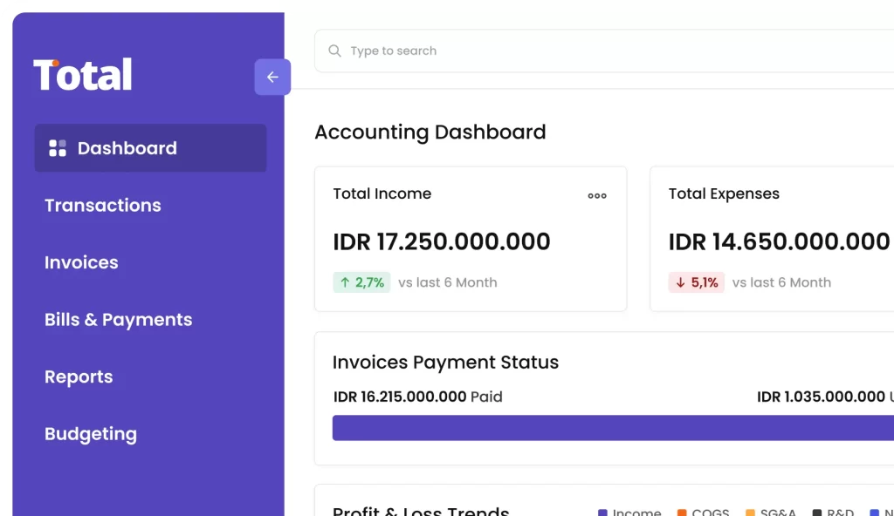Collapse the sidebar with the left-arrow button
The height and width of the screenshot is (516, 894).
pyautogui.click(x=272, y=78)
